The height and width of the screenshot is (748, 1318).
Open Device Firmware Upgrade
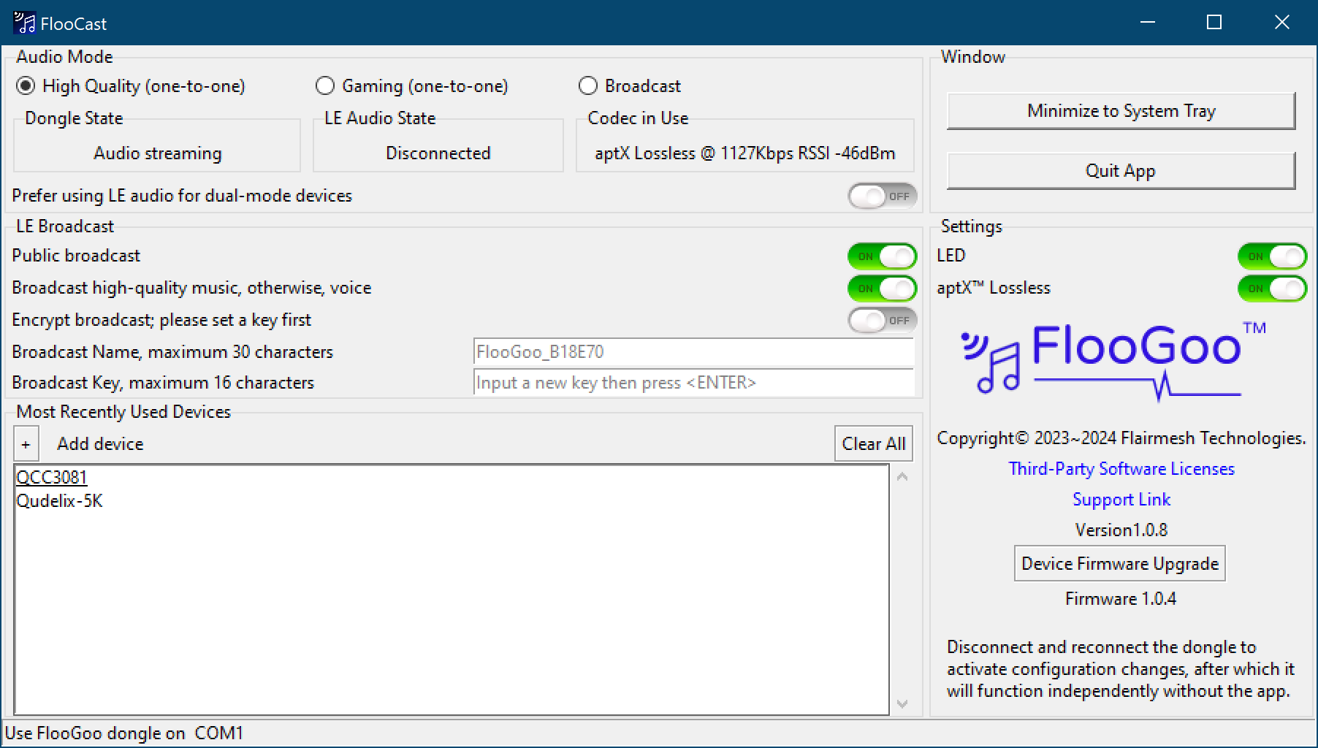pos(1119,564)
